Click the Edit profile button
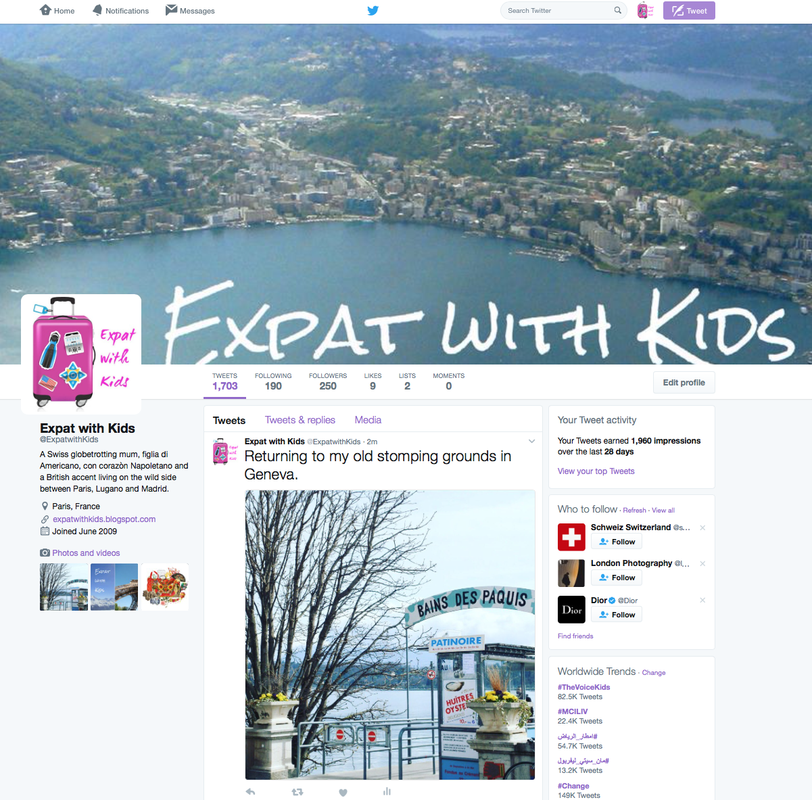This screenshot has height=800, width=812. click(x=684, y=382)
